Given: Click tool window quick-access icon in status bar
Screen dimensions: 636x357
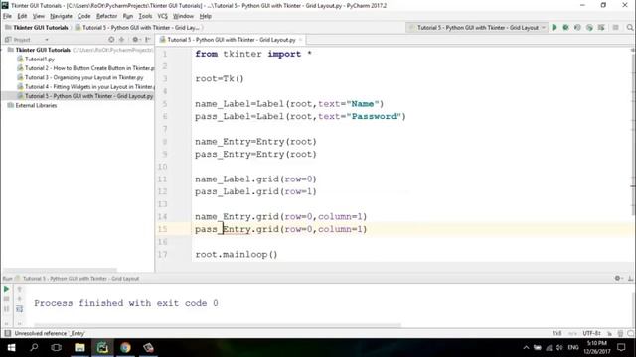Looking at the screenshot, I should coord(7,333).
